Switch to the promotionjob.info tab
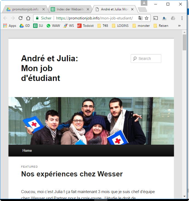Viewport: 189px width, 201px height. click(x=25, y=9)
